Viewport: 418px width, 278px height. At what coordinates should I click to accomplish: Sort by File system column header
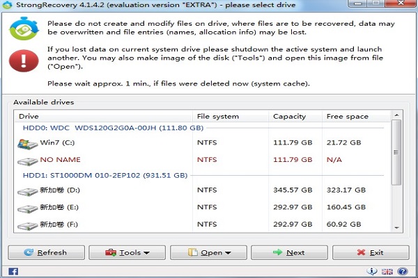point(231,116)
